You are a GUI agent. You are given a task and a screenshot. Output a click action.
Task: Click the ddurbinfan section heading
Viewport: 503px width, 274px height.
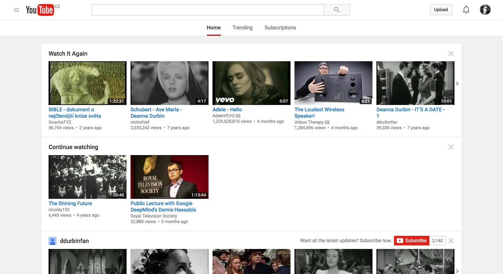click(74, 241)
